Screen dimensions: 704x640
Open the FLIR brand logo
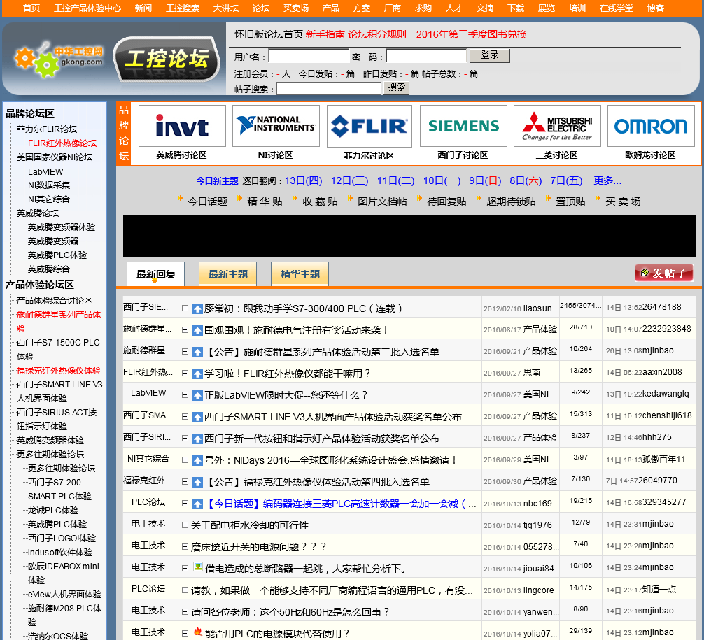pyautogui.click(x=369, y=126)
